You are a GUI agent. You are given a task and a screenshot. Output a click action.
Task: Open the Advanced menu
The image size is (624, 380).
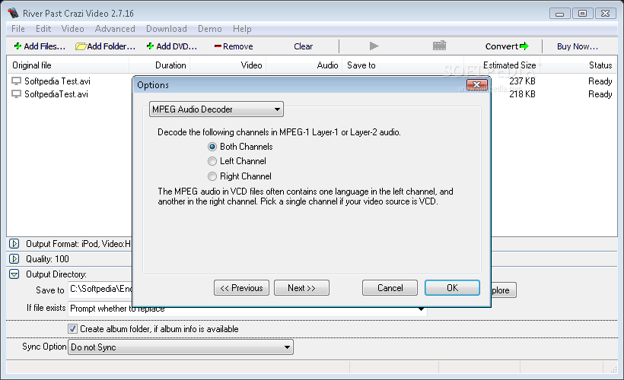[x=115, y=29]
